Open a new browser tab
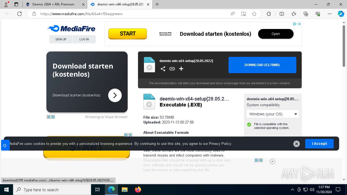 tap(157, 4)
